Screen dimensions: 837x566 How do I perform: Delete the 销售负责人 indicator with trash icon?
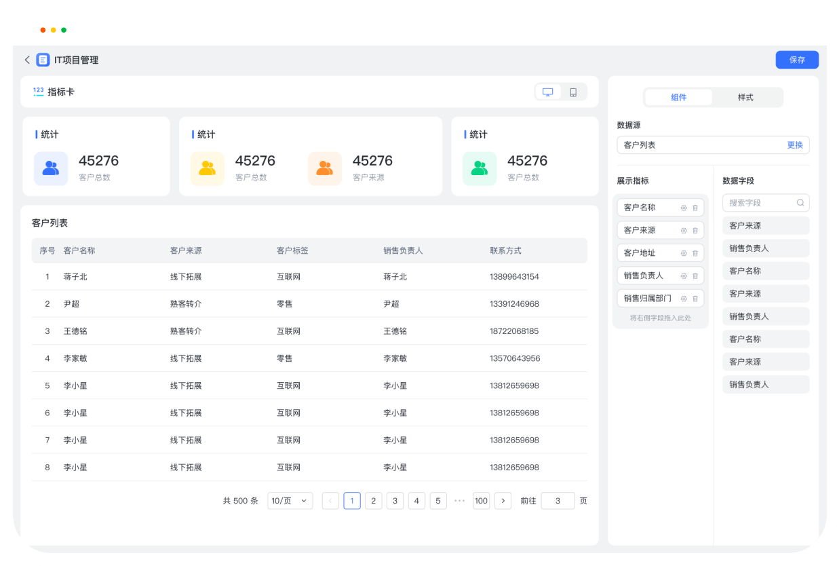[695, 276]
